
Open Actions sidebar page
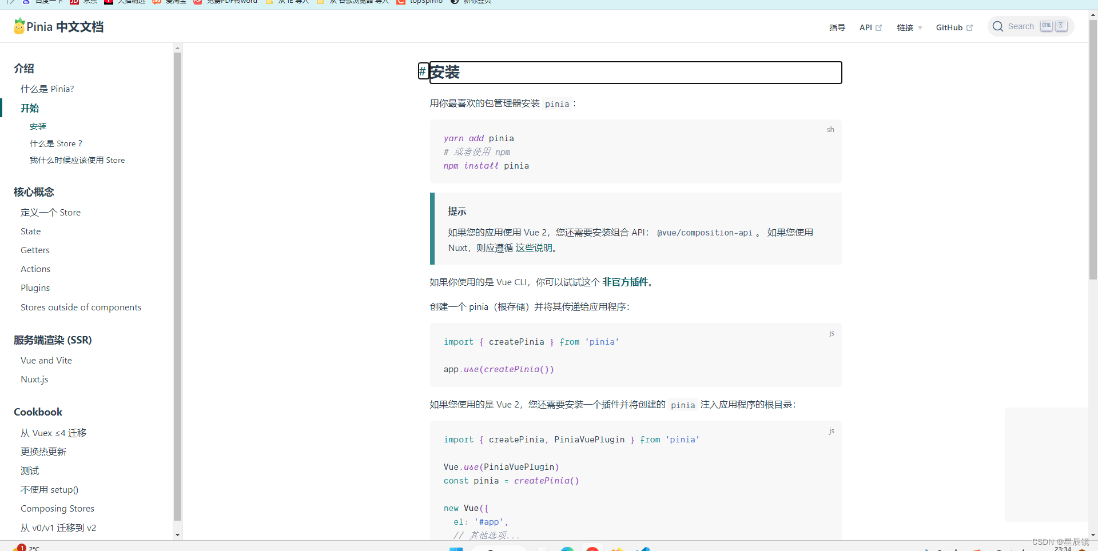coord(35,269)
